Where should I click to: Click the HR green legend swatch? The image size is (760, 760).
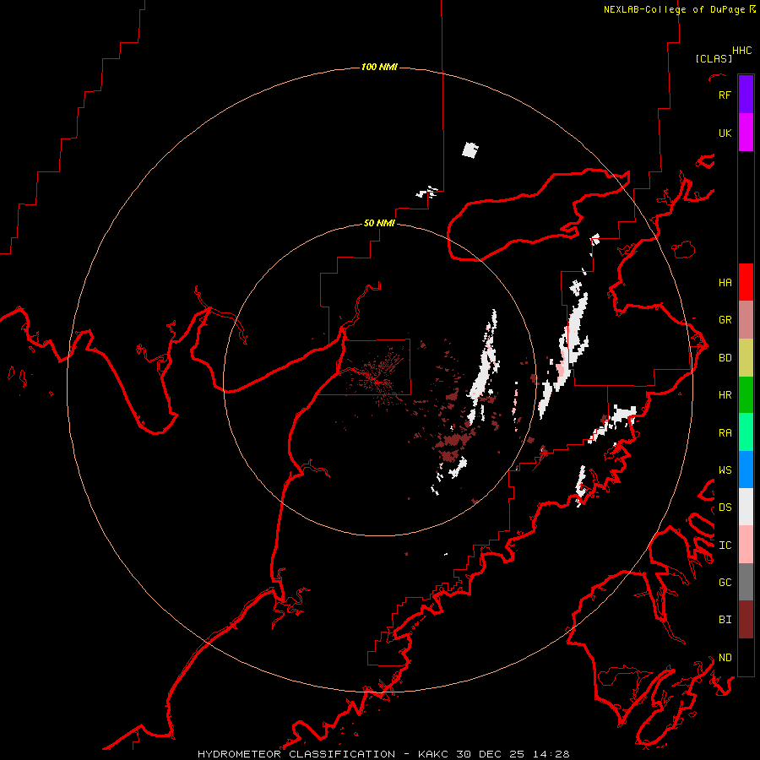(x=746, y=395)
